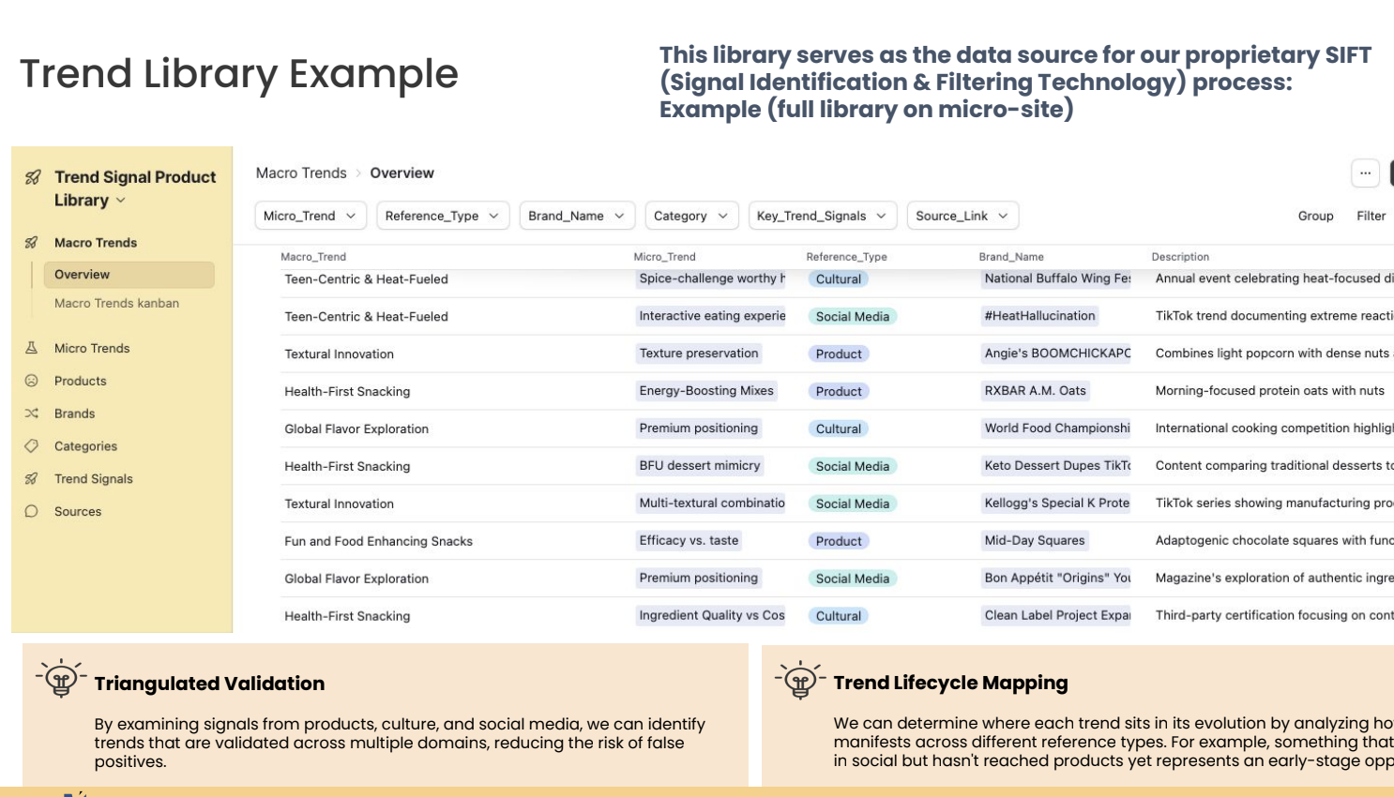Click the Cultural tag in Clean Label Project row
The width and height of the screenshot is (1394, 797).
click(x=839, y=617)
